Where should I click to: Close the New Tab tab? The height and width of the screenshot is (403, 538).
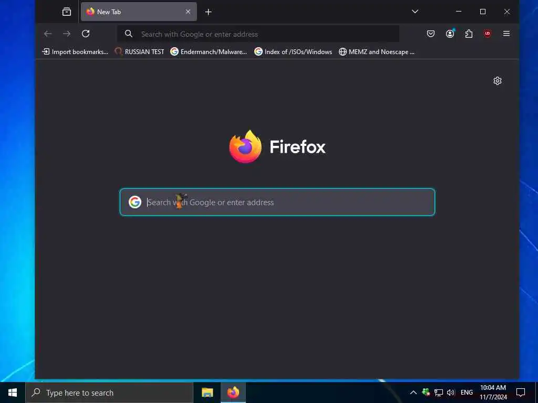coord(188,12)
